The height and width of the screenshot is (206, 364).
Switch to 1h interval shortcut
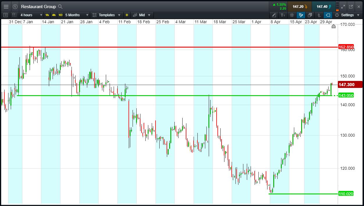click(47, 15)
